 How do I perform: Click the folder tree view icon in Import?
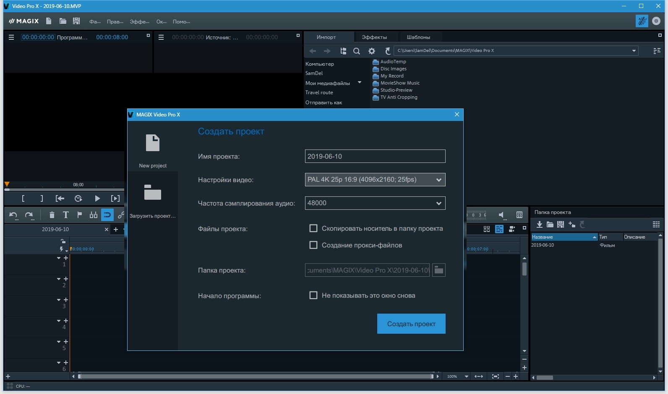coord(343,51)
